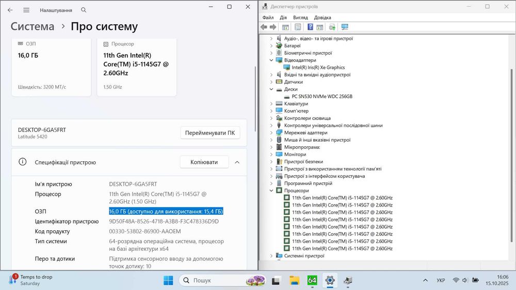
Task: Click product code 00330-53802-86900-AAOEM
Action: click(145, 231)
